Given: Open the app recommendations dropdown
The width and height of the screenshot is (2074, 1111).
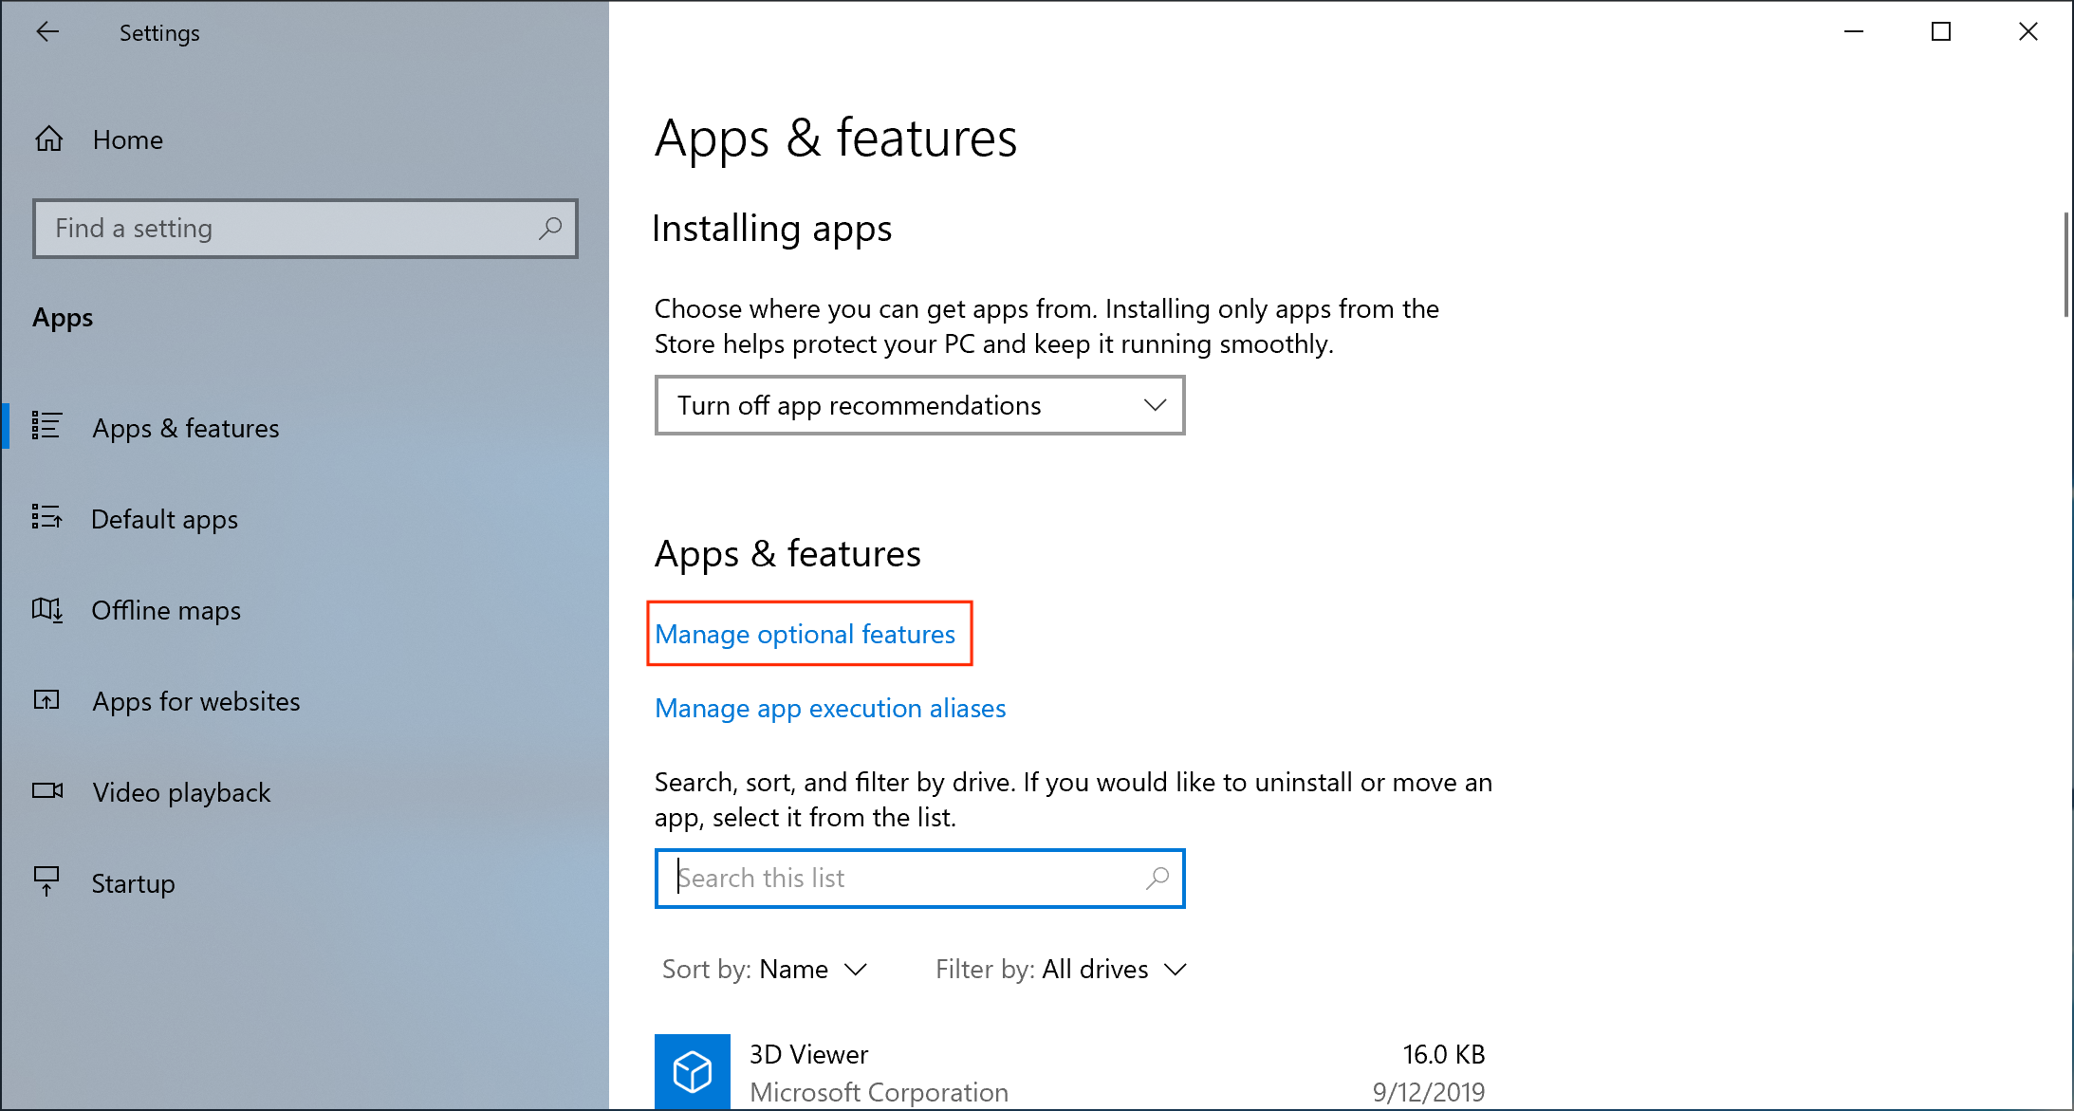Looking at the screenshot, I should tap(919, 406).
